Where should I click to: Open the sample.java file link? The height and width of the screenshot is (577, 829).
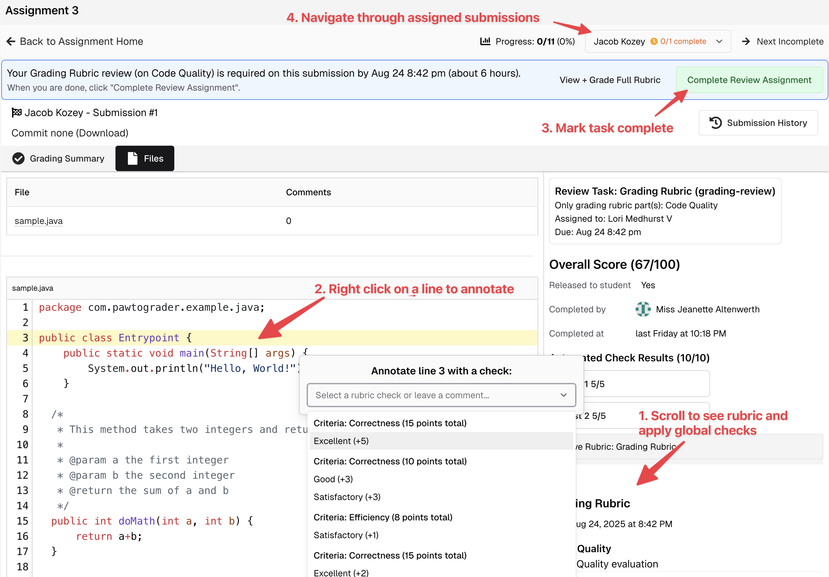coord(38,221)
